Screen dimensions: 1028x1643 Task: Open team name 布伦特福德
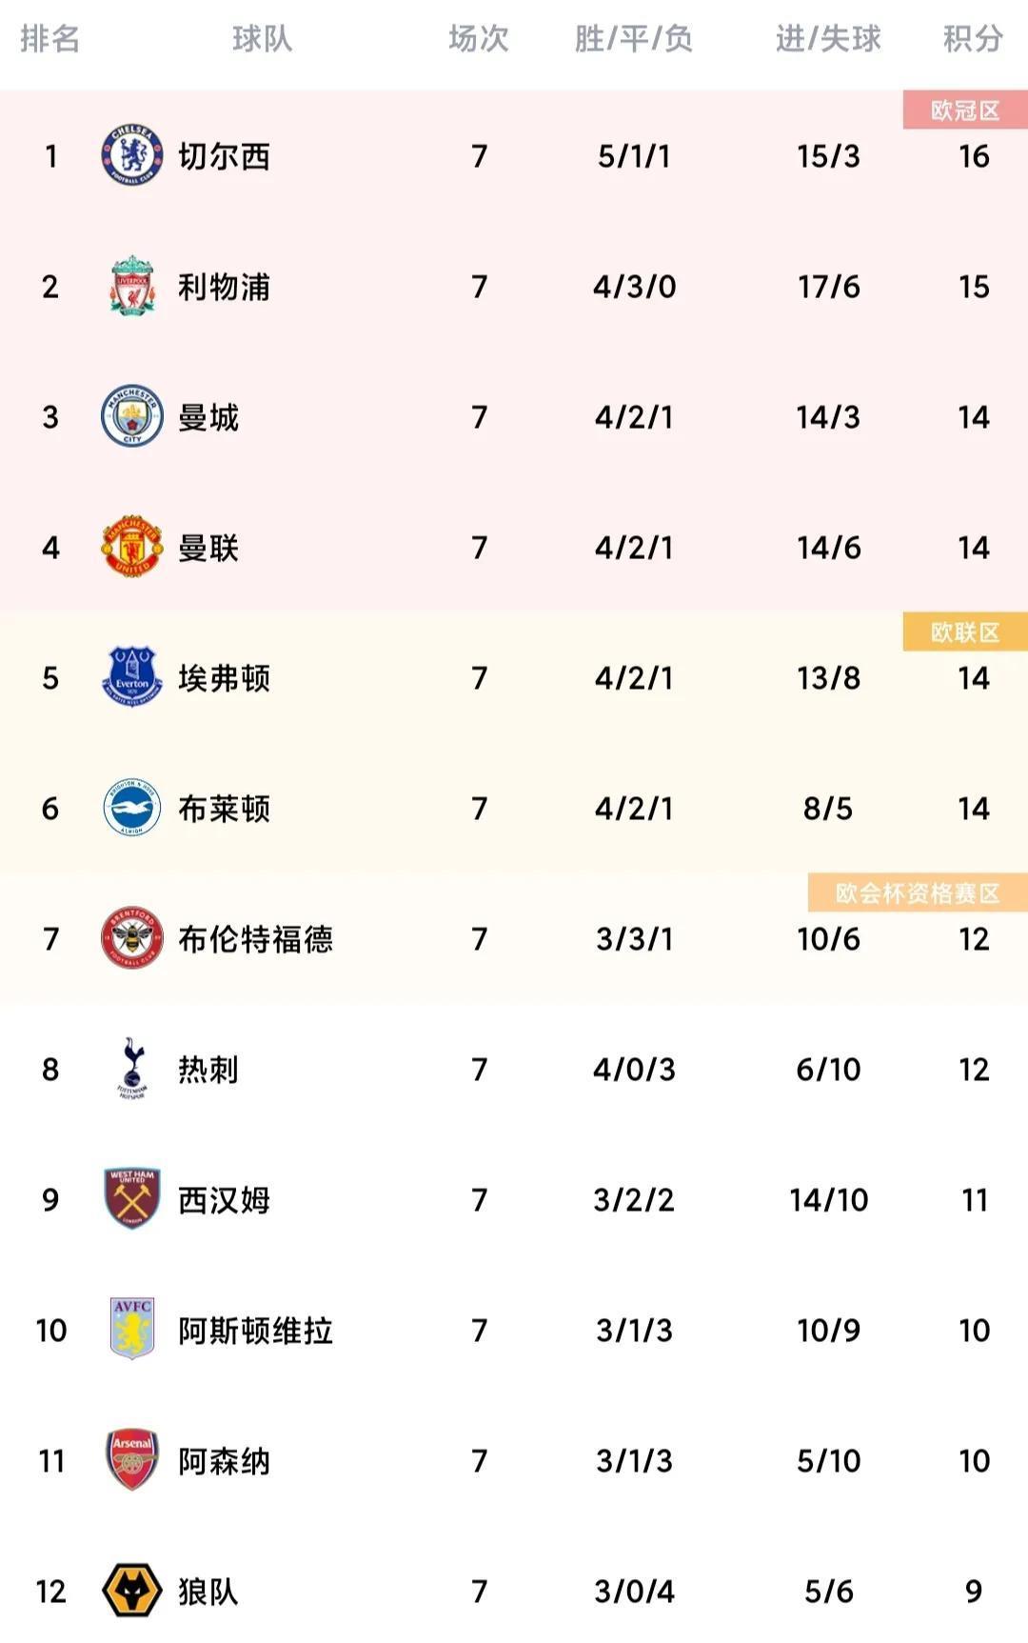click(x=256, y=939)
